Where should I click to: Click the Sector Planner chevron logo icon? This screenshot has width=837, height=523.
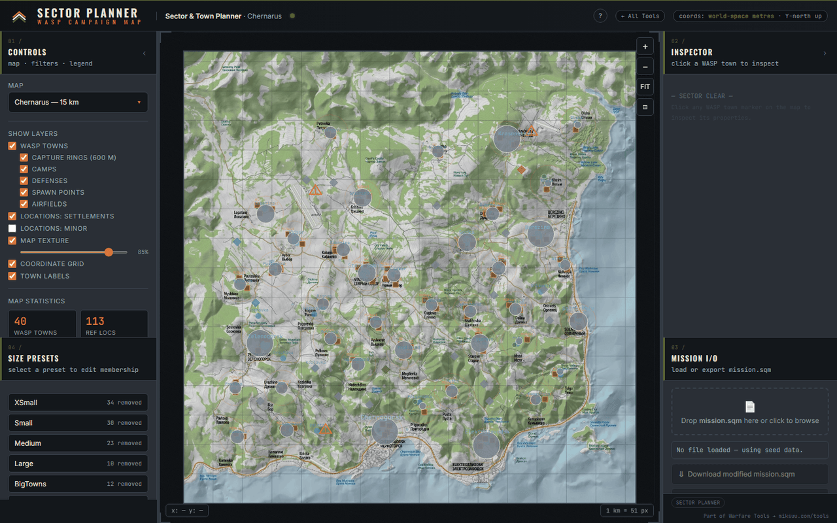point(19,16)
